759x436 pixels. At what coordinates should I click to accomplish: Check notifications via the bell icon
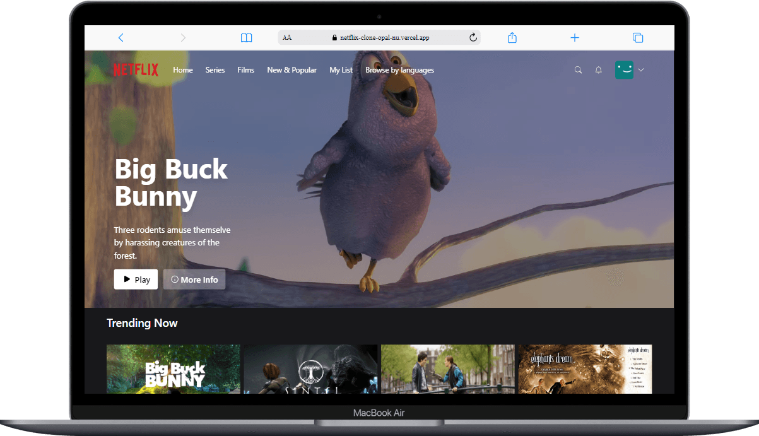coord(599,70)
